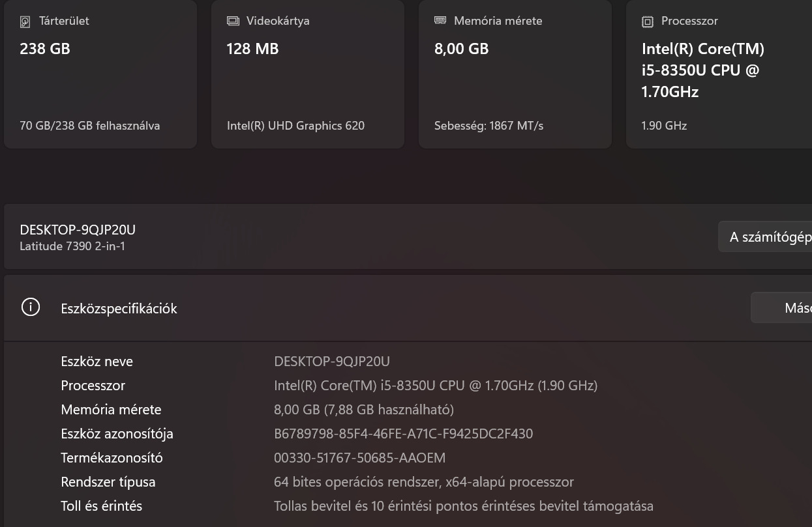
Task: Click the Sebesség: 1867 MT/s memory speed text
Action: tap(489, 126)
